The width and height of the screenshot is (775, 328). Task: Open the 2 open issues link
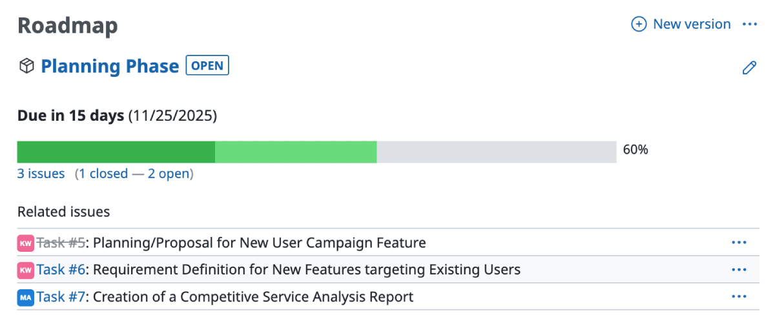169,174
